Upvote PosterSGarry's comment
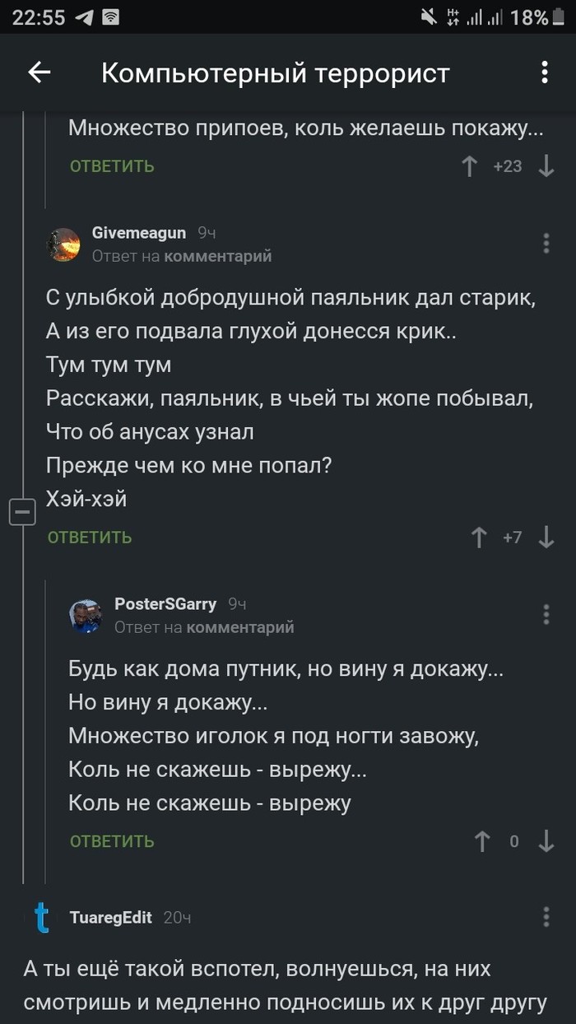The width and height of the screenshot is (576, 1024). (x=482, y=841)
